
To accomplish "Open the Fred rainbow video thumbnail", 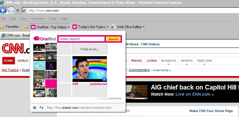I will click(90, 69).
